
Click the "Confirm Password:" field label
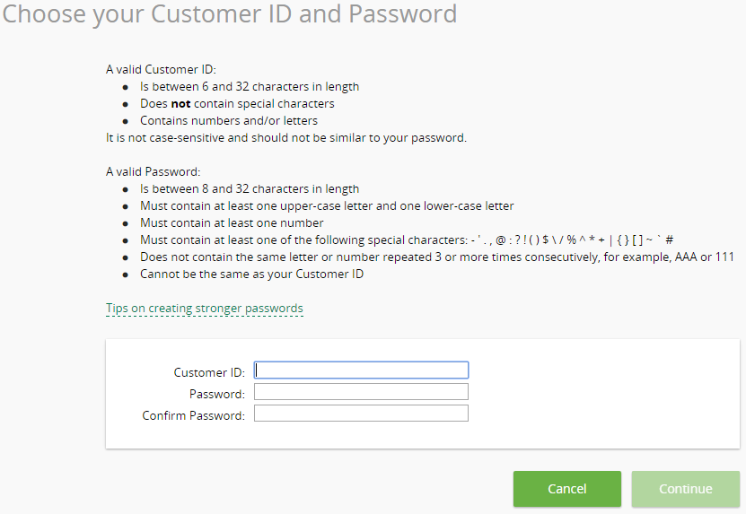[194, 415]
